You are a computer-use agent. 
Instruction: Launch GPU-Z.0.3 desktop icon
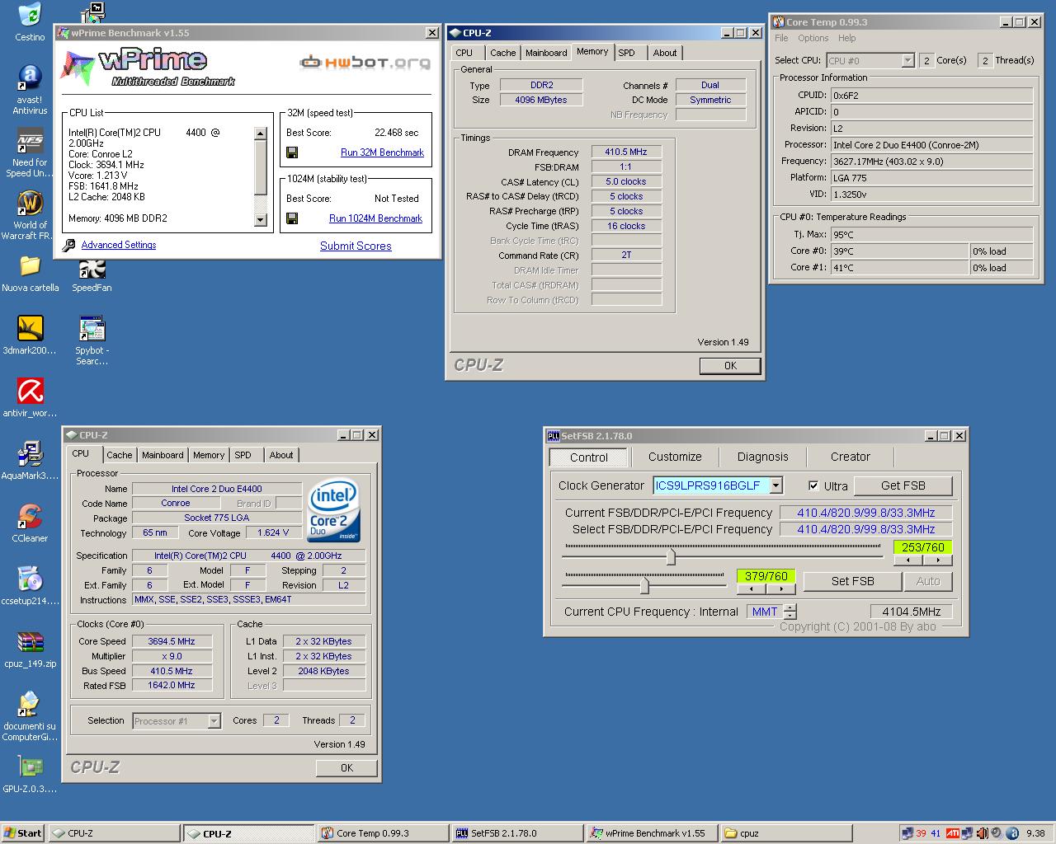coord(30,775)
